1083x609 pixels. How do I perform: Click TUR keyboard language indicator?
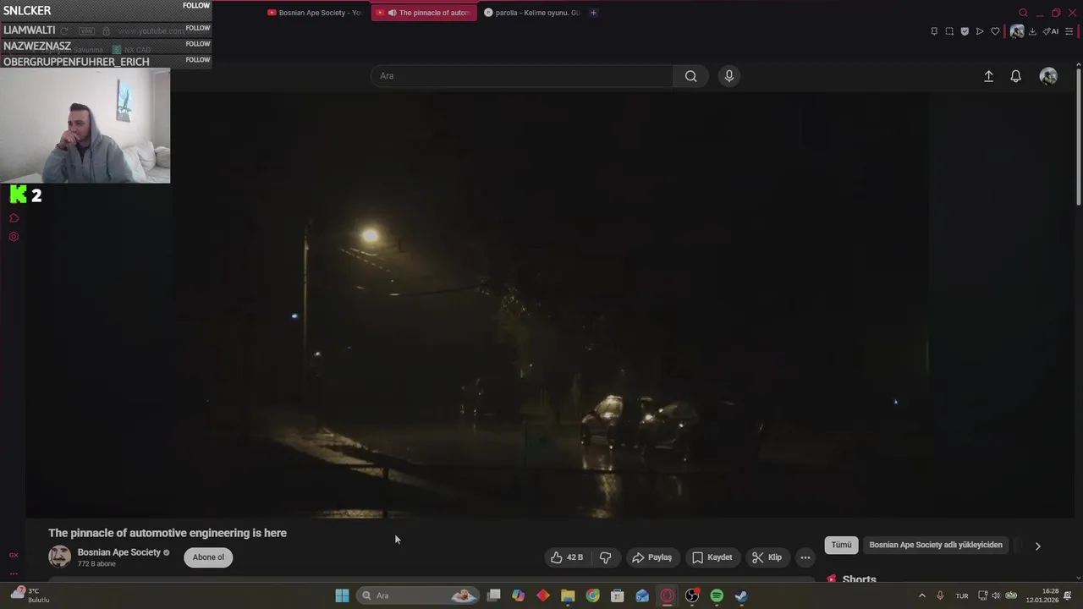(x=962, y=595)
